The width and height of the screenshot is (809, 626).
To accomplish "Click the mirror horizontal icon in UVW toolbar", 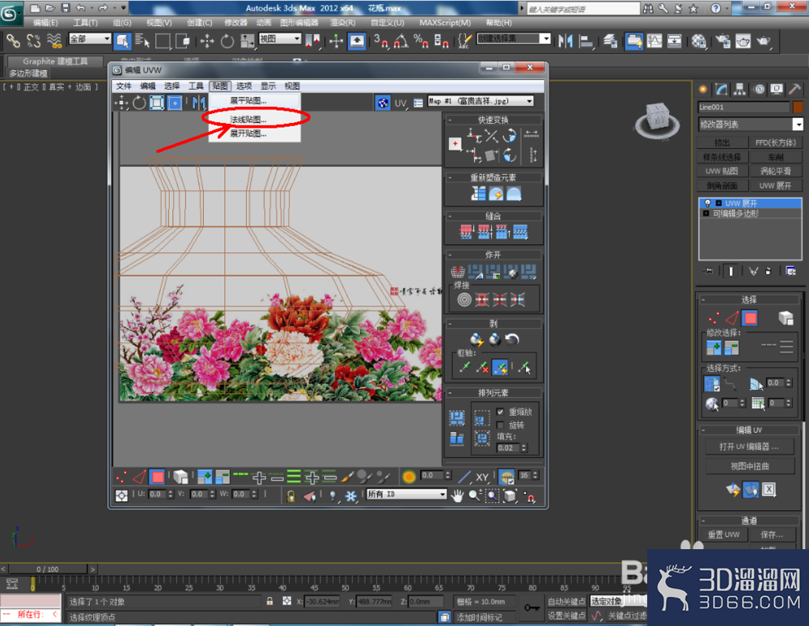I will click(199, 104).
